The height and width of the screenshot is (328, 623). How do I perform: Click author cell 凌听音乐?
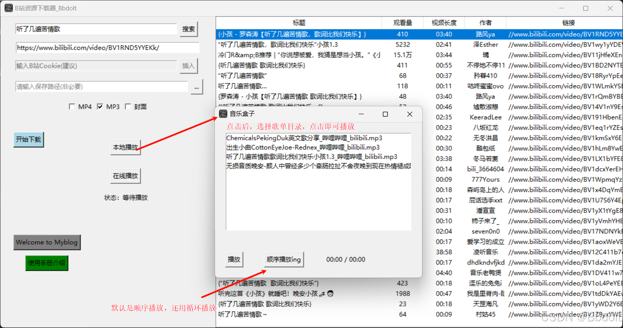pyautogui.click(x=485, y=252)
